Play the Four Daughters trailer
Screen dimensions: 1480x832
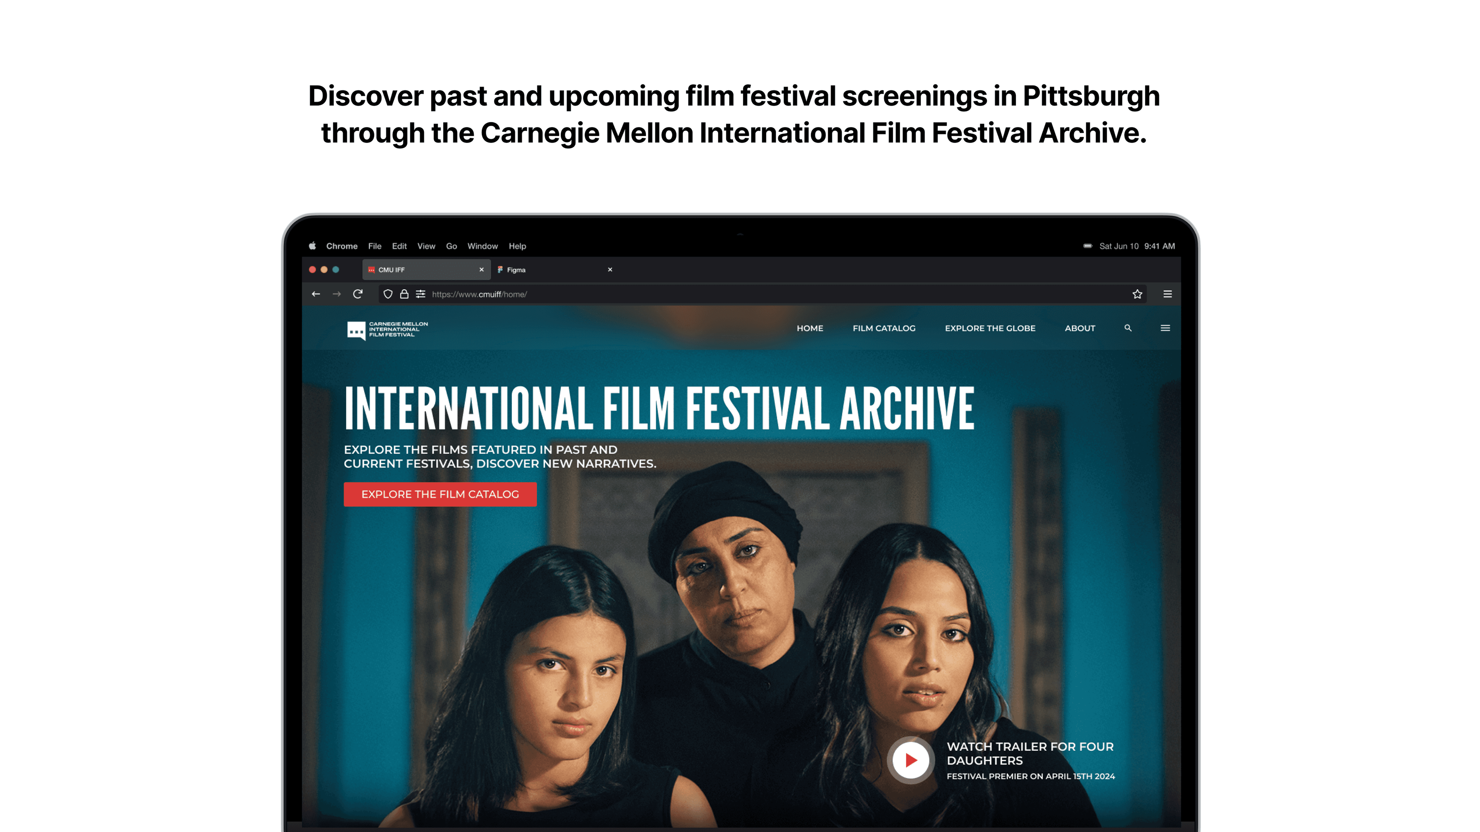(x=911, y=760)
